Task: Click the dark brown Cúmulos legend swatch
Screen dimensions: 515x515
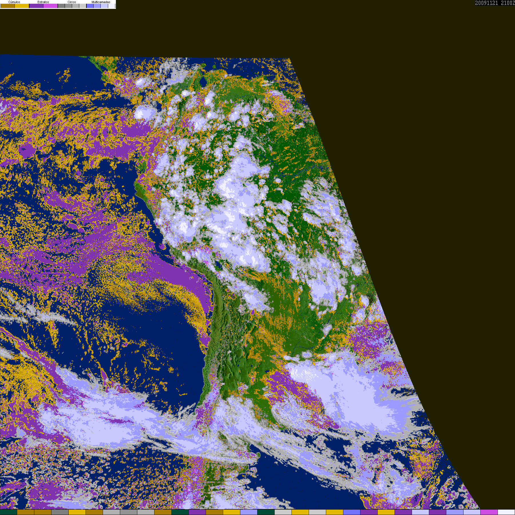Action: pos(8,6)
